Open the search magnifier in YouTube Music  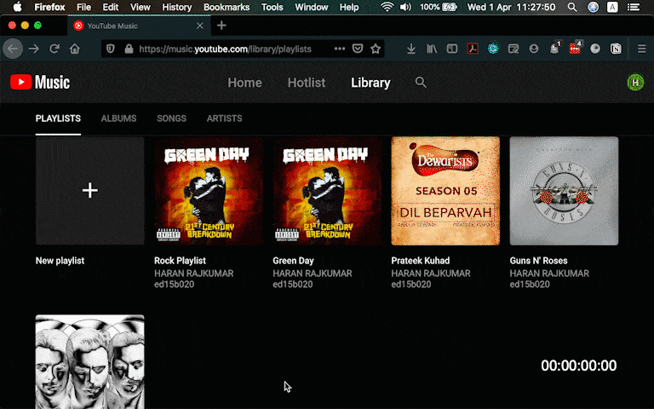click(421, 82)
